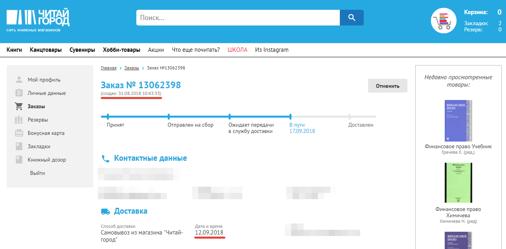
Task: Select the ШКОЛА menu item
Action: click(x=237, y=50)
